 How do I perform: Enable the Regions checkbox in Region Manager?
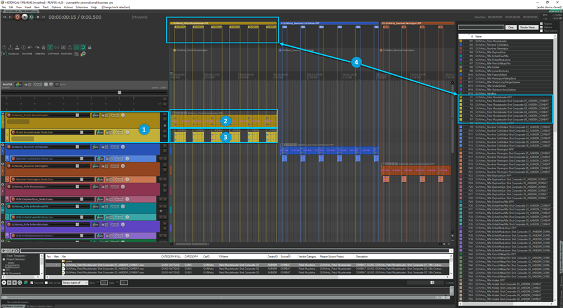[x=541, y=23]
